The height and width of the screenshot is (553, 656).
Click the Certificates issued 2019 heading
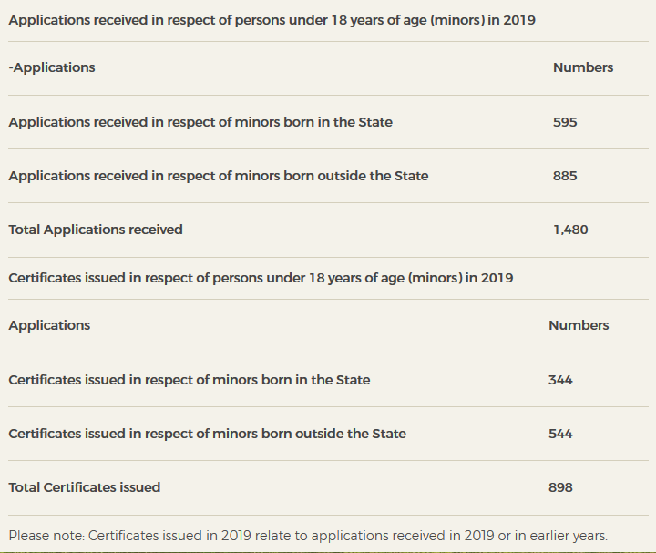click(x=261, y=278)
